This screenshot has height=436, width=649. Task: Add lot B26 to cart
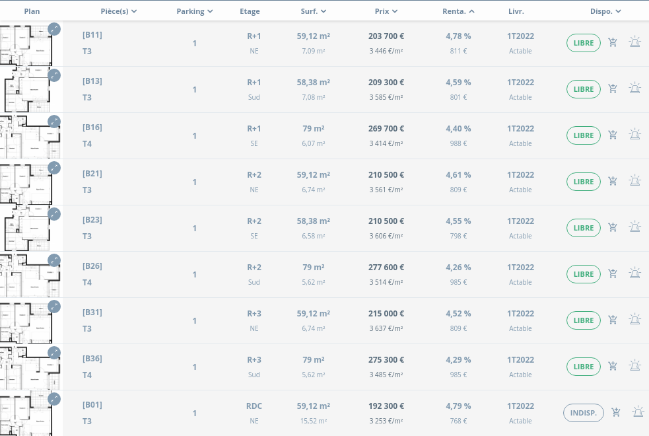[x=613, y=274]
